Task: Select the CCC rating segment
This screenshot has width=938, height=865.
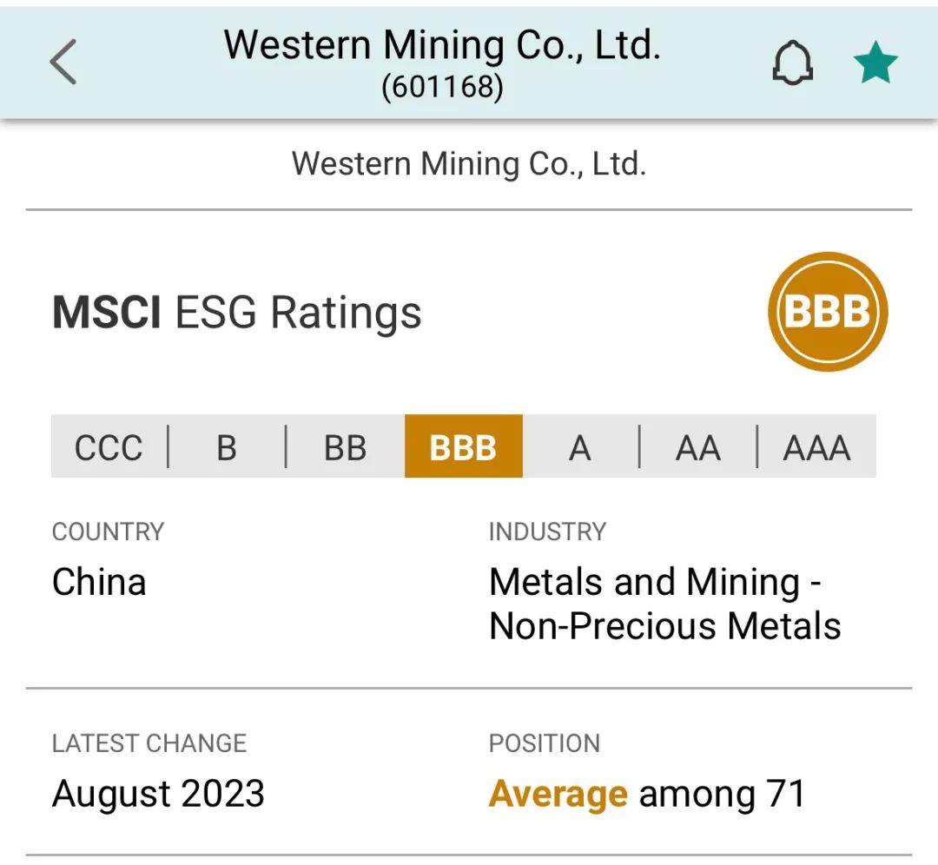Action: [x=109, y=446]
